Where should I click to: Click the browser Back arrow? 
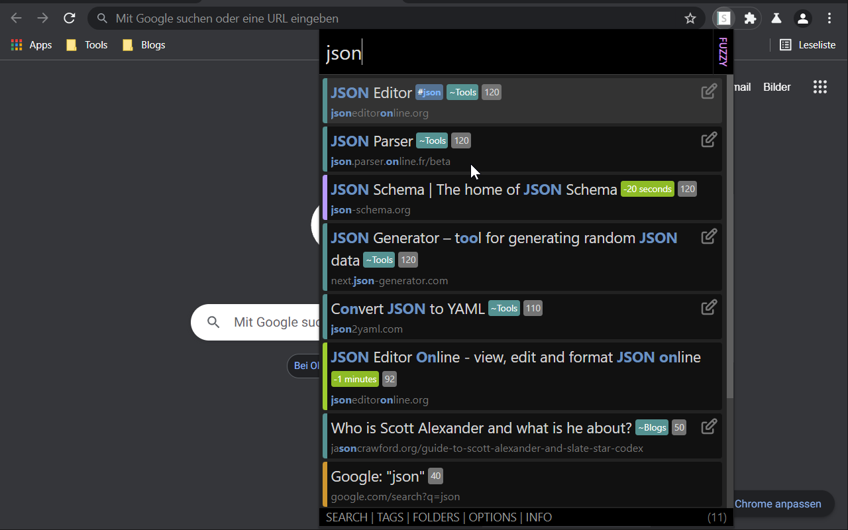click(17, 19)
